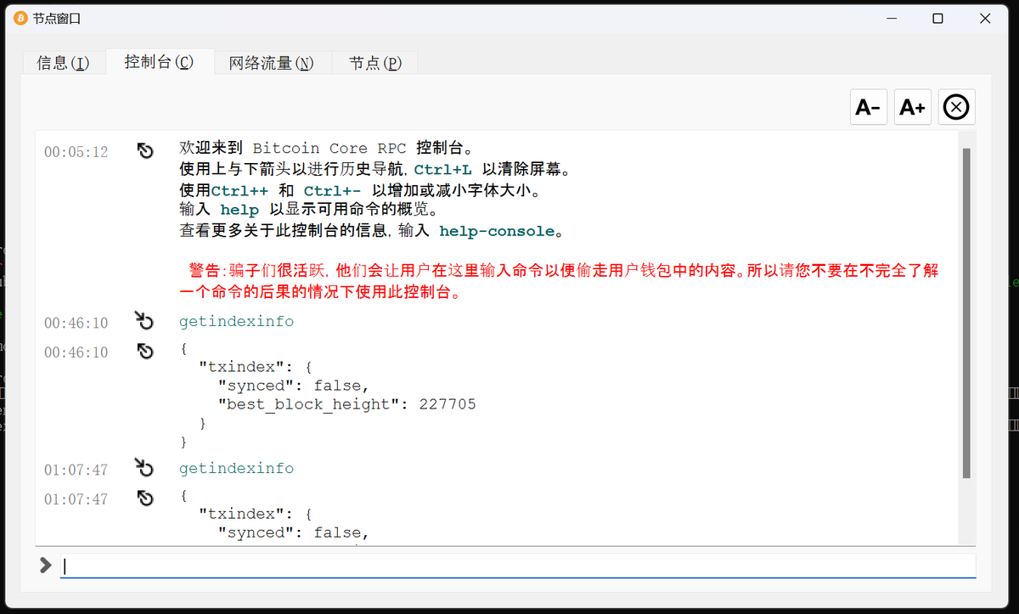The height and width of the screenshot is (614, 1019).
Task: Clear the console with the circled X button
Action: (x=957, y=107)
